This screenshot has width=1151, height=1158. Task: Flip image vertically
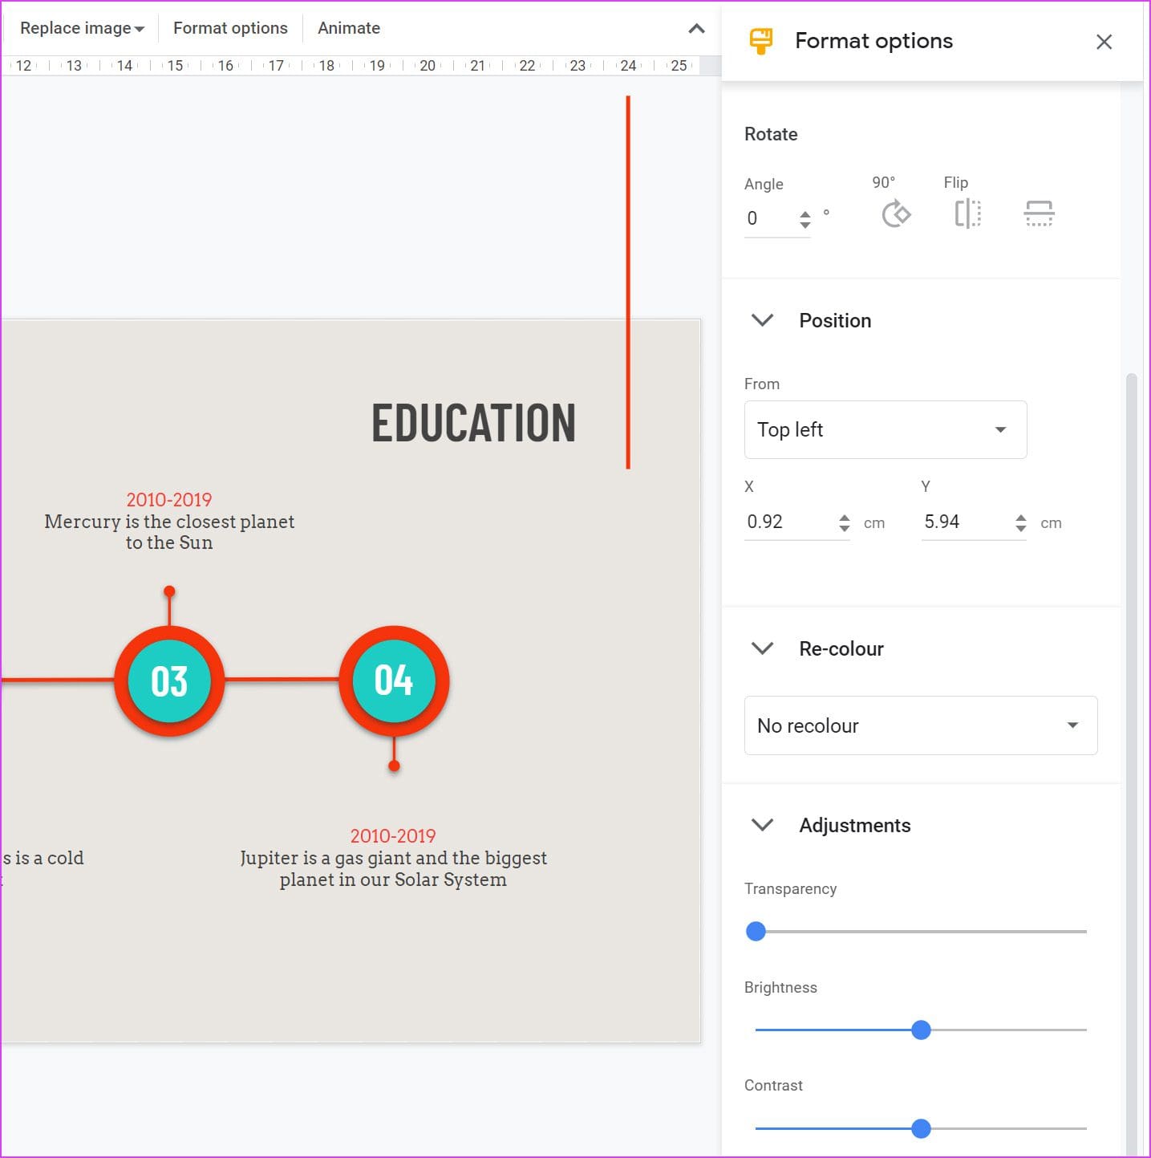[1039, 214]
